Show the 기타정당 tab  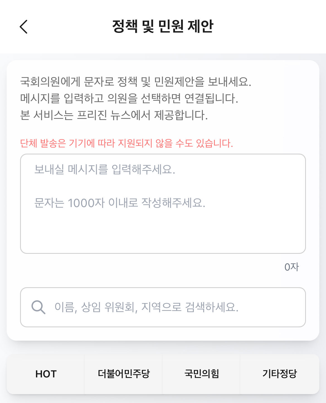click(279, 374)
